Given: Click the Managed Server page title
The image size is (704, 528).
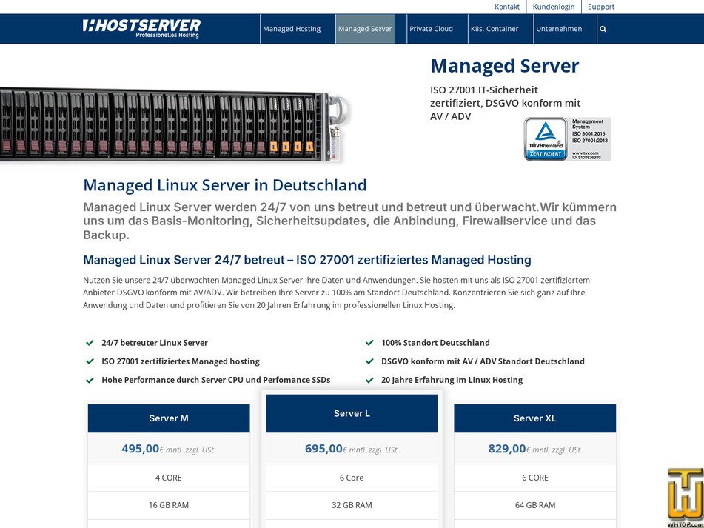Looking at the screenshot, I should tap(505, 66).
